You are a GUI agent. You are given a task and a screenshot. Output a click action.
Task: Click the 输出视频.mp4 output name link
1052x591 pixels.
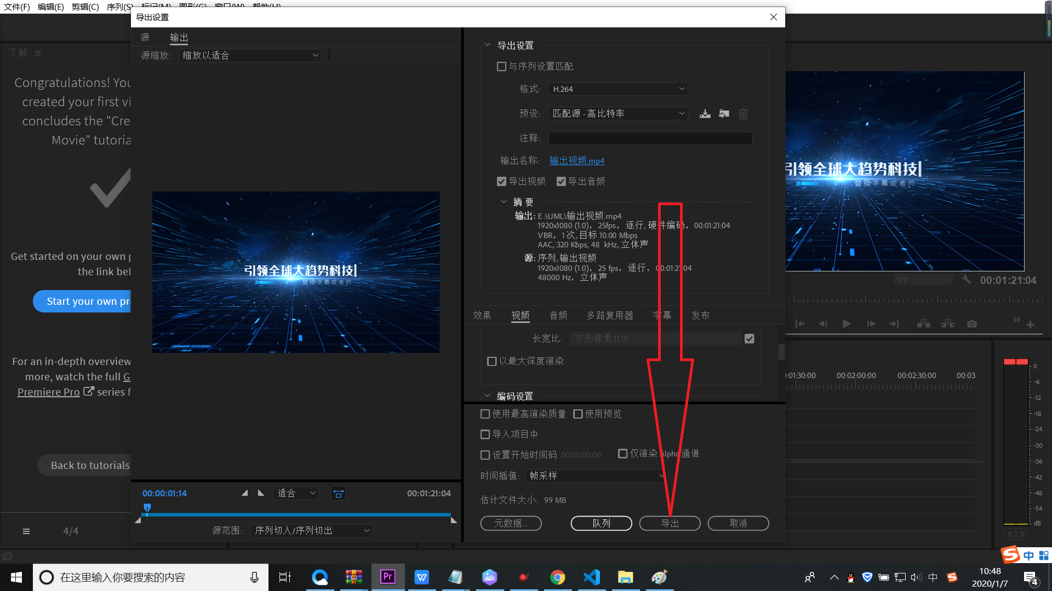pyautogui.click(x=576, y=160)
